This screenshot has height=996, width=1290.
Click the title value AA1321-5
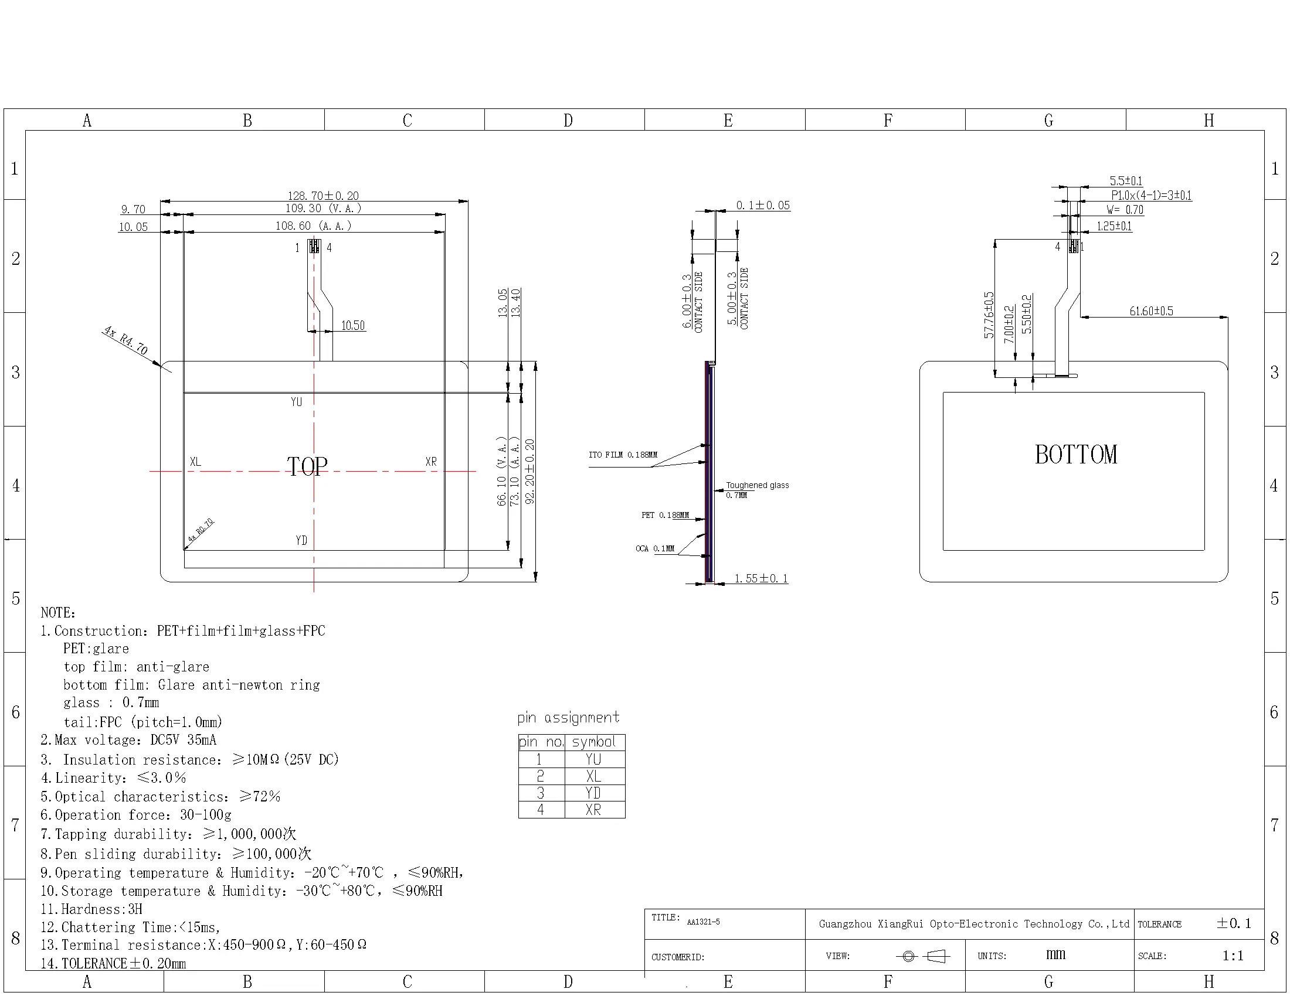coord(703,922)
